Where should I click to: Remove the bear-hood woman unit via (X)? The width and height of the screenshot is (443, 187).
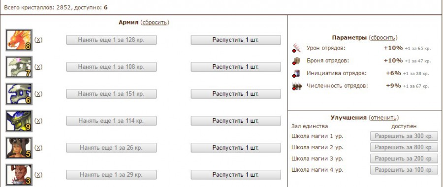[38, 148]
